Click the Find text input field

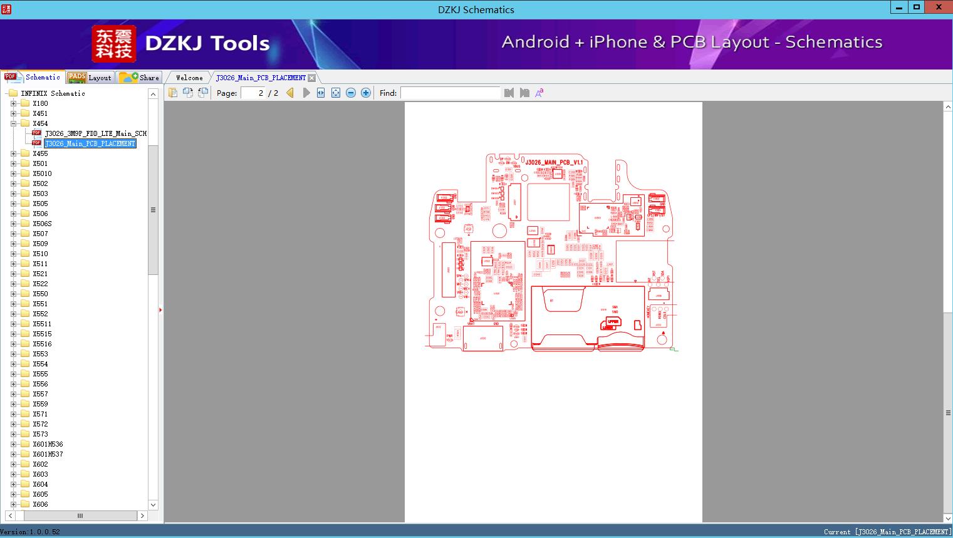pyautogui.click(x=450, y=93)
